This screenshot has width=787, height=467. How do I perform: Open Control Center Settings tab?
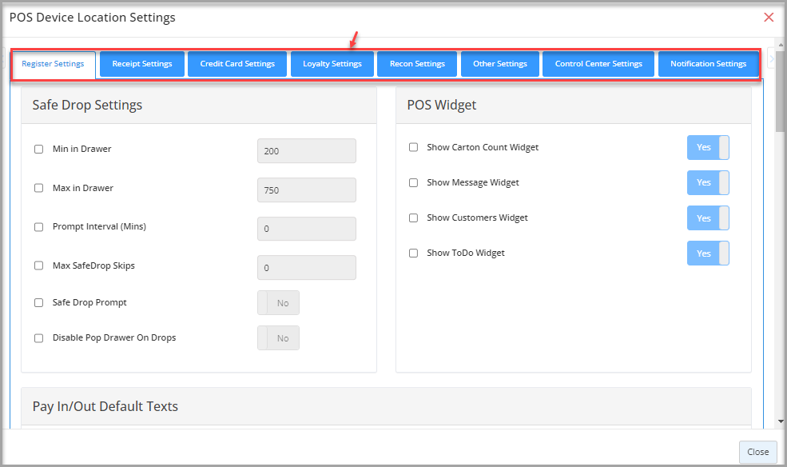coord(598,64)
